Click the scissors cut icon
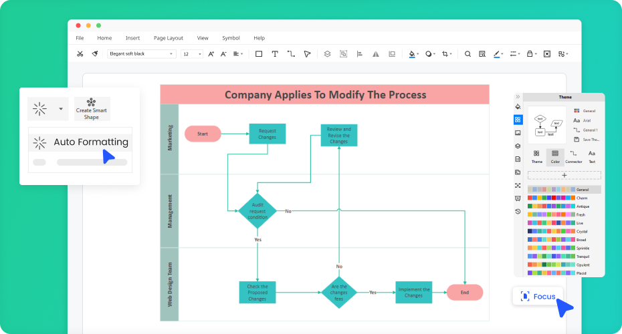 click(80, 53)
